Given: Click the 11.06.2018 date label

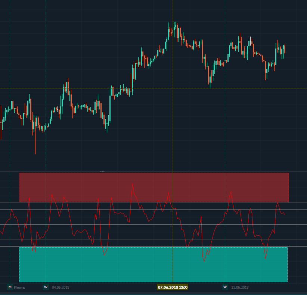Looking at the screenshot, I should pyautogui.click(x=240, y=288).
